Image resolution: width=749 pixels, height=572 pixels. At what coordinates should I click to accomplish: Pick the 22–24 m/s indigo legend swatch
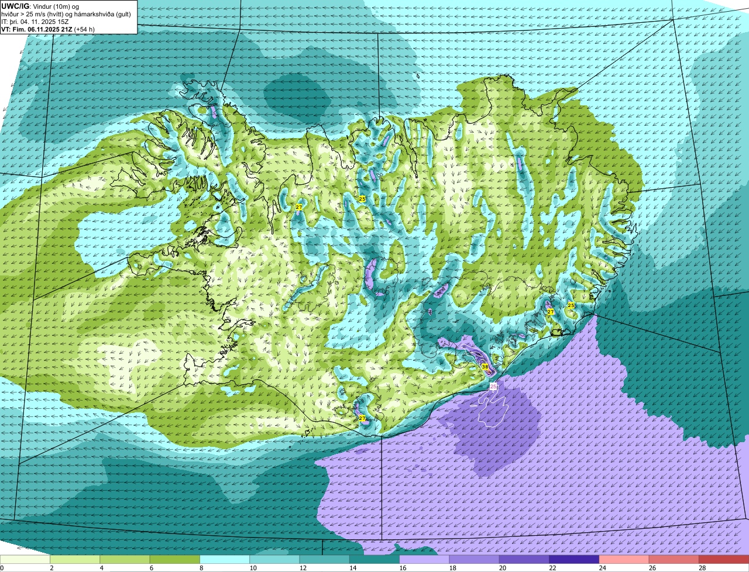(574, 560)
